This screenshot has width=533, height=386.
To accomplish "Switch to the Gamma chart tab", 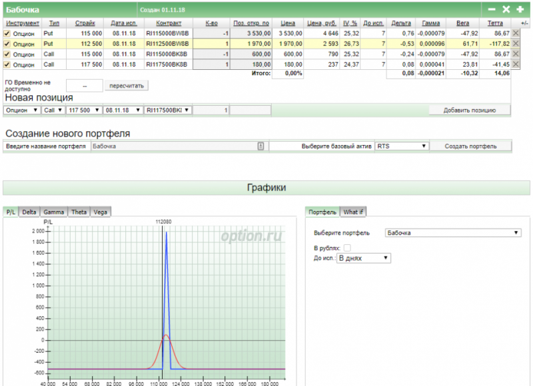I will click(54, 212).
